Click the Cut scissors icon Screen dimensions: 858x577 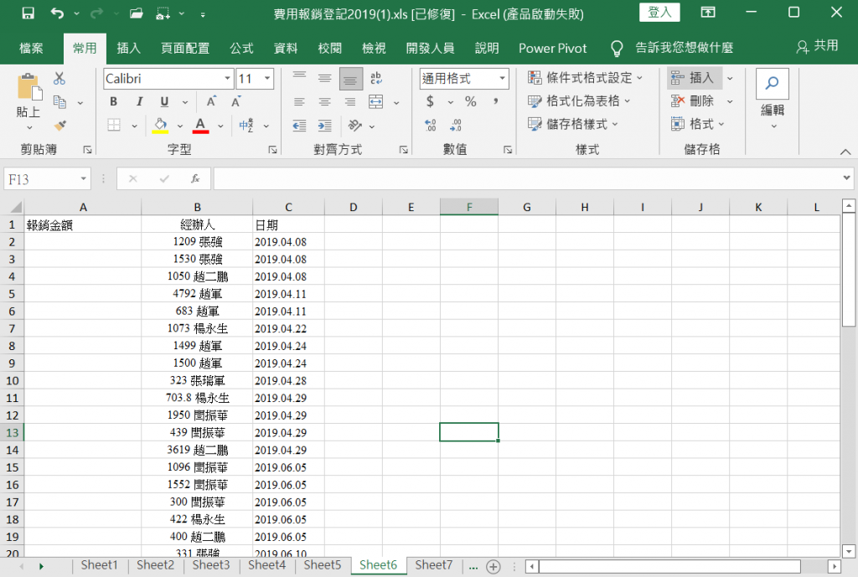tap(59, 78)
